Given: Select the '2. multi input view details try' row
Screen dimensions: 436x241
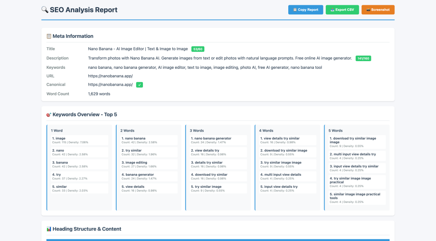Looking at the screenshot, I should pyautogui.click(x=357, y=156).
